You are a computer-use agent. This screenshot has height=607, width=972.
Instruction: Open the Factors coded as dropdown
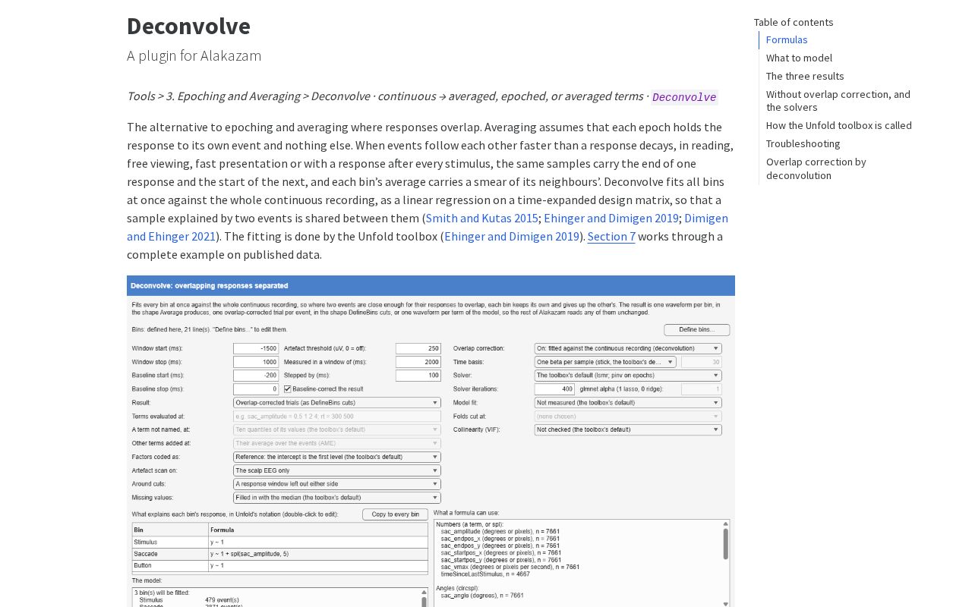[337, 457]
